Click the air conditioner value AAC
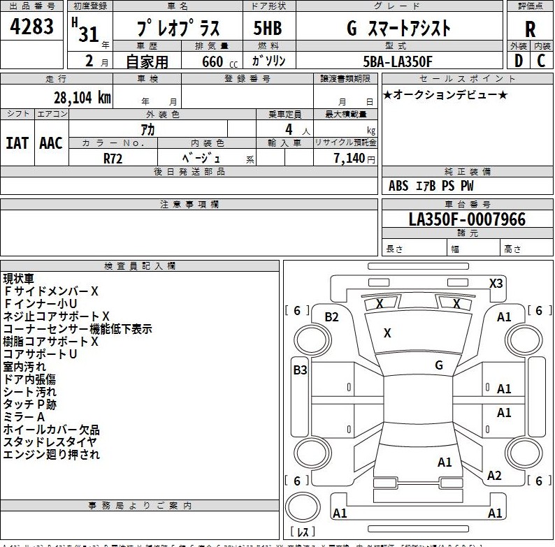This screenshot has height=547, width=555. tap(51, 143)
